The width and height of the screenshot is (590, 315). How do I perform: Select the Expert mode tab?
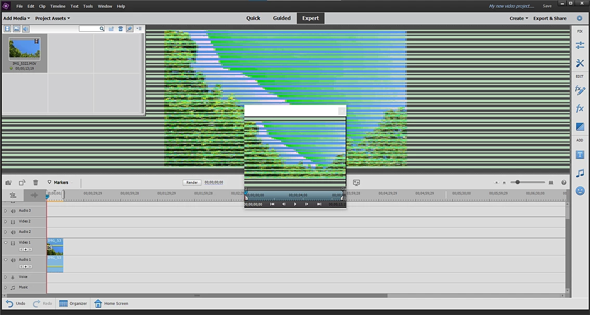[311, 18]
